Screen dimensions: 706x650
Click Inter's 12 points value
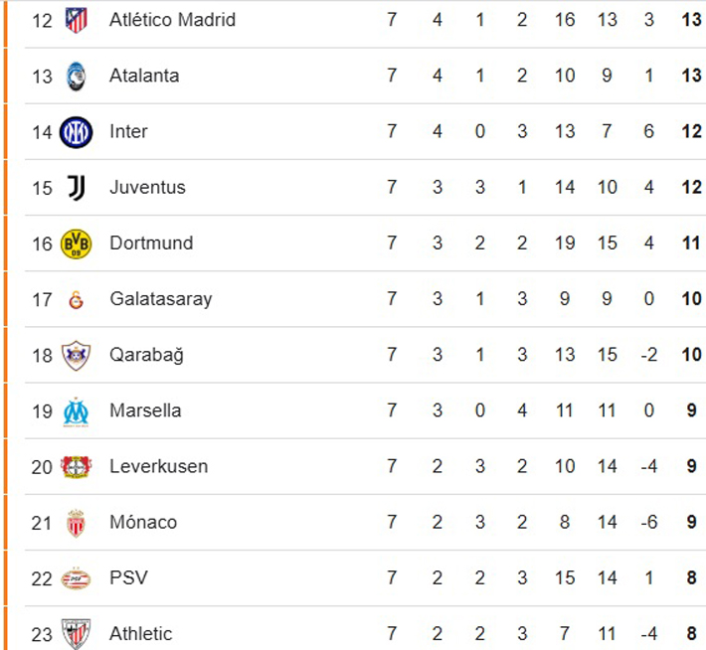point(692,131)
